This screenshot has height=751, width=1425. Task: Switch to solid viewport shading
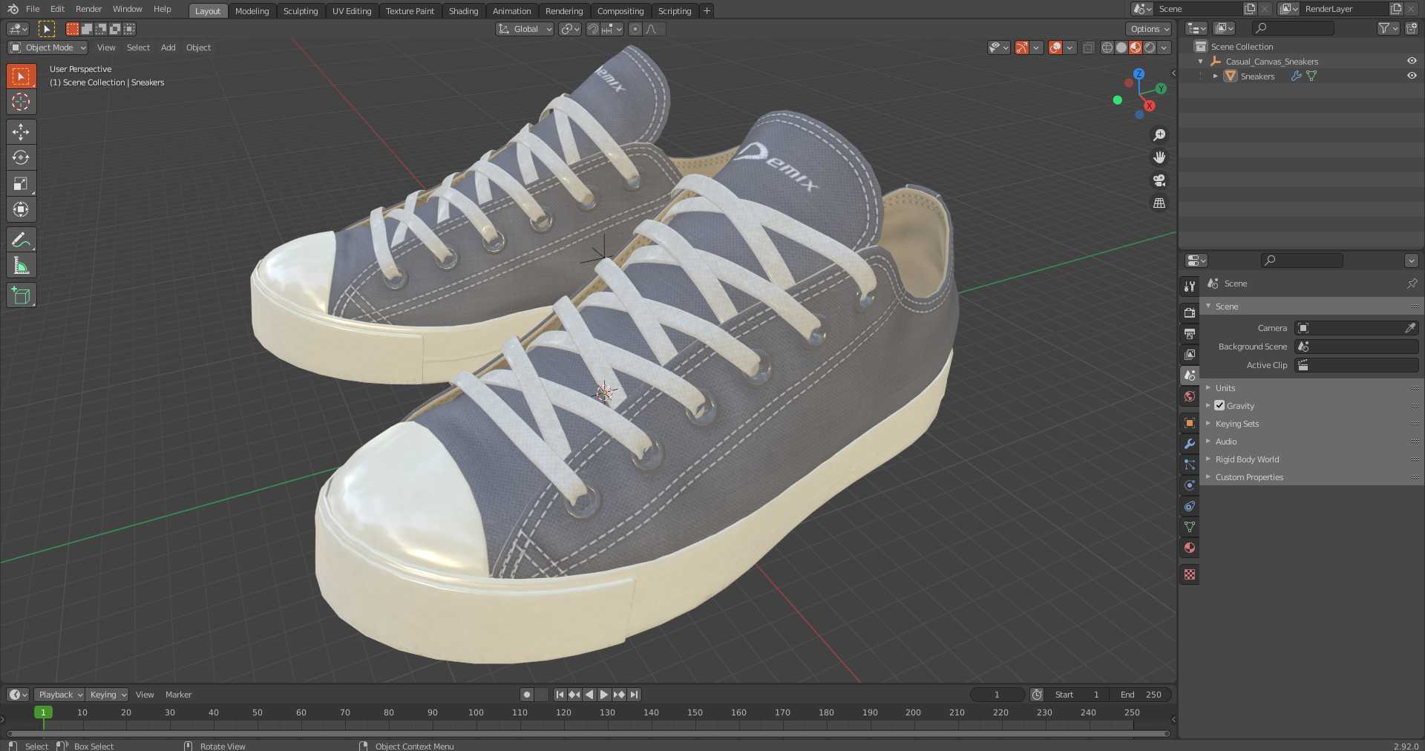(1121, 47)
